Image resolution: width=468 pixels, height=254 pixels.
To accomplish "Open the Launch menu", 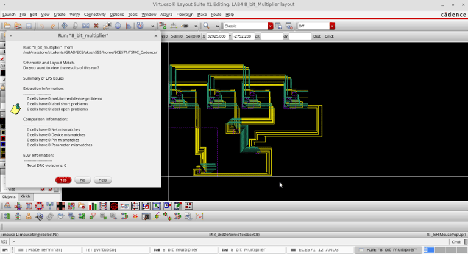I will click(9, 15).
